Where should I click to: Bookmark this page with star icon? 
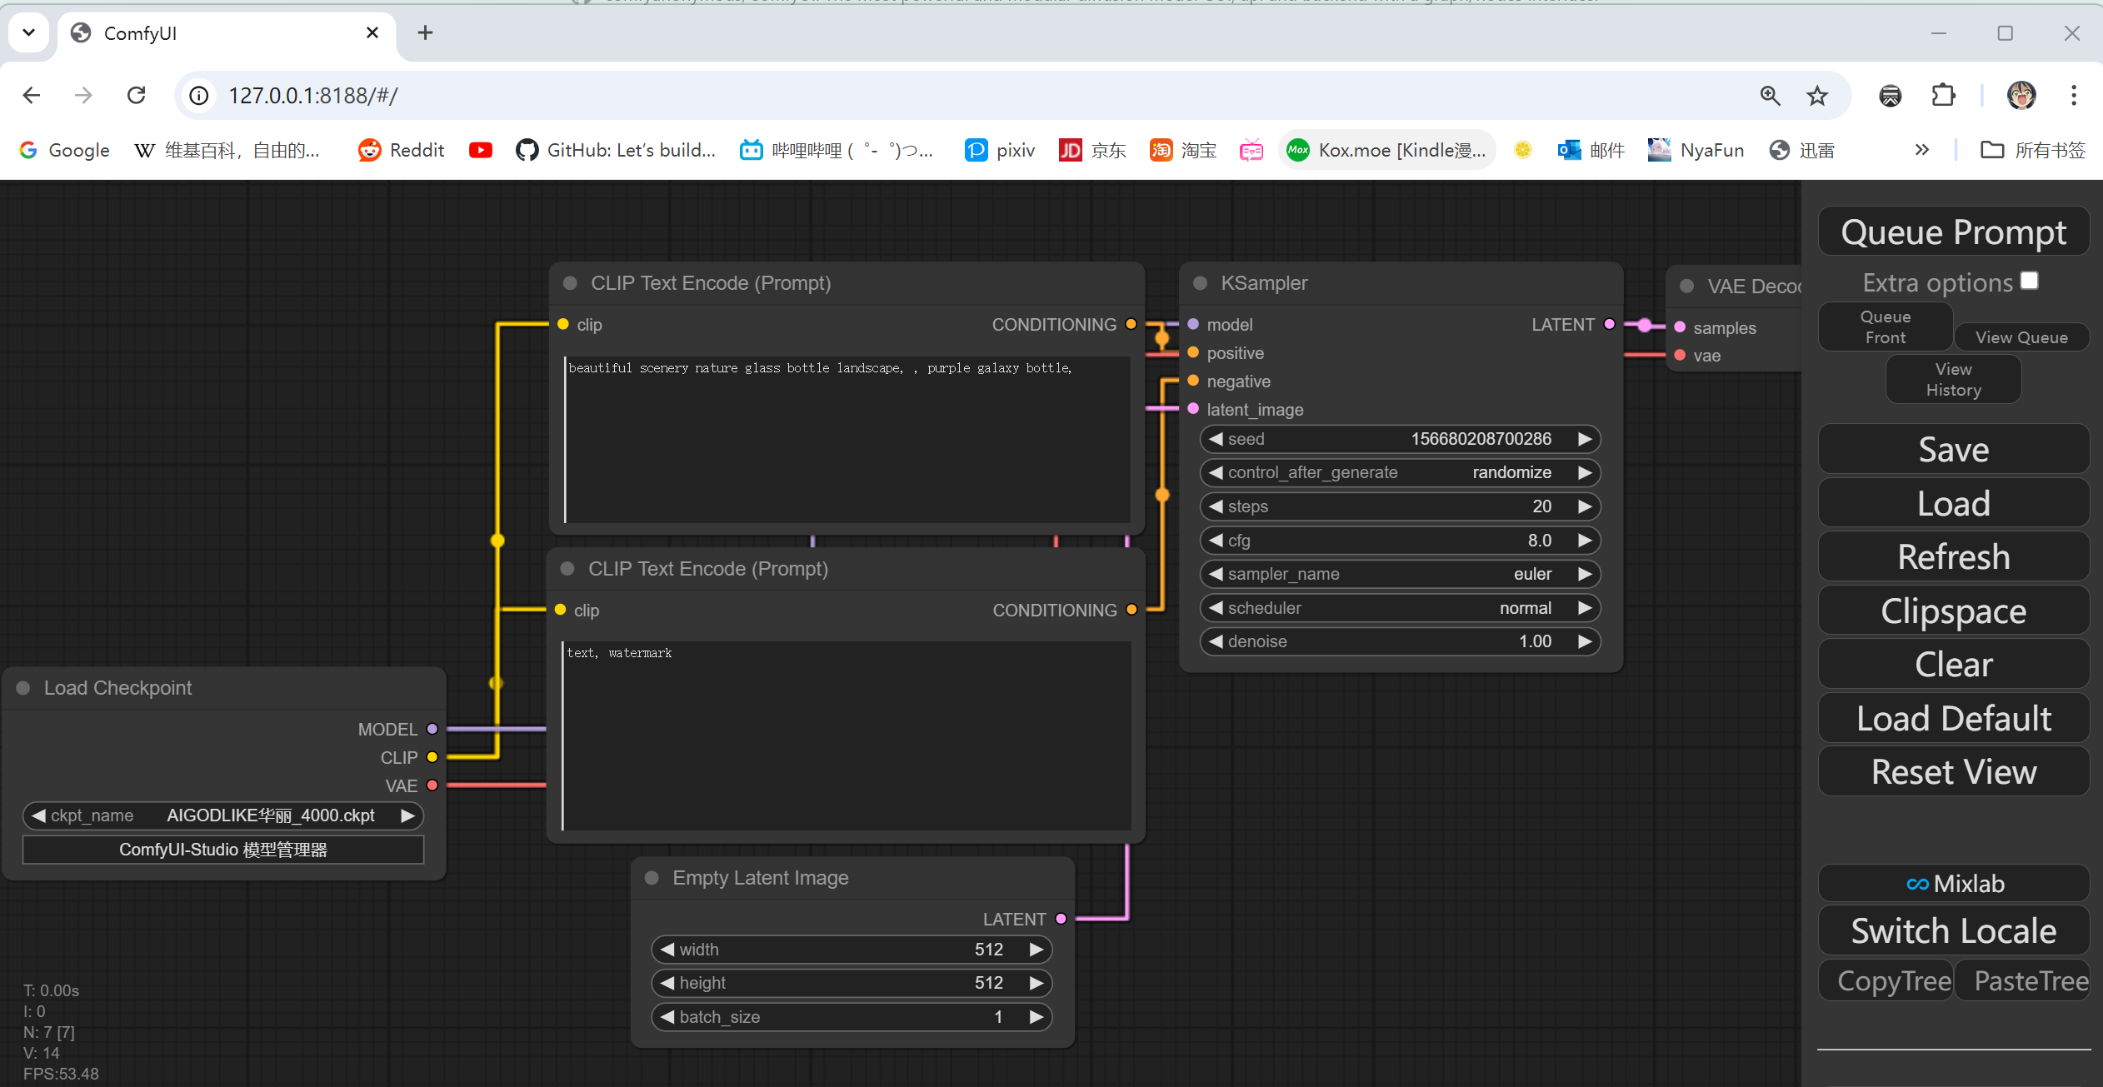coord(1817,96)
